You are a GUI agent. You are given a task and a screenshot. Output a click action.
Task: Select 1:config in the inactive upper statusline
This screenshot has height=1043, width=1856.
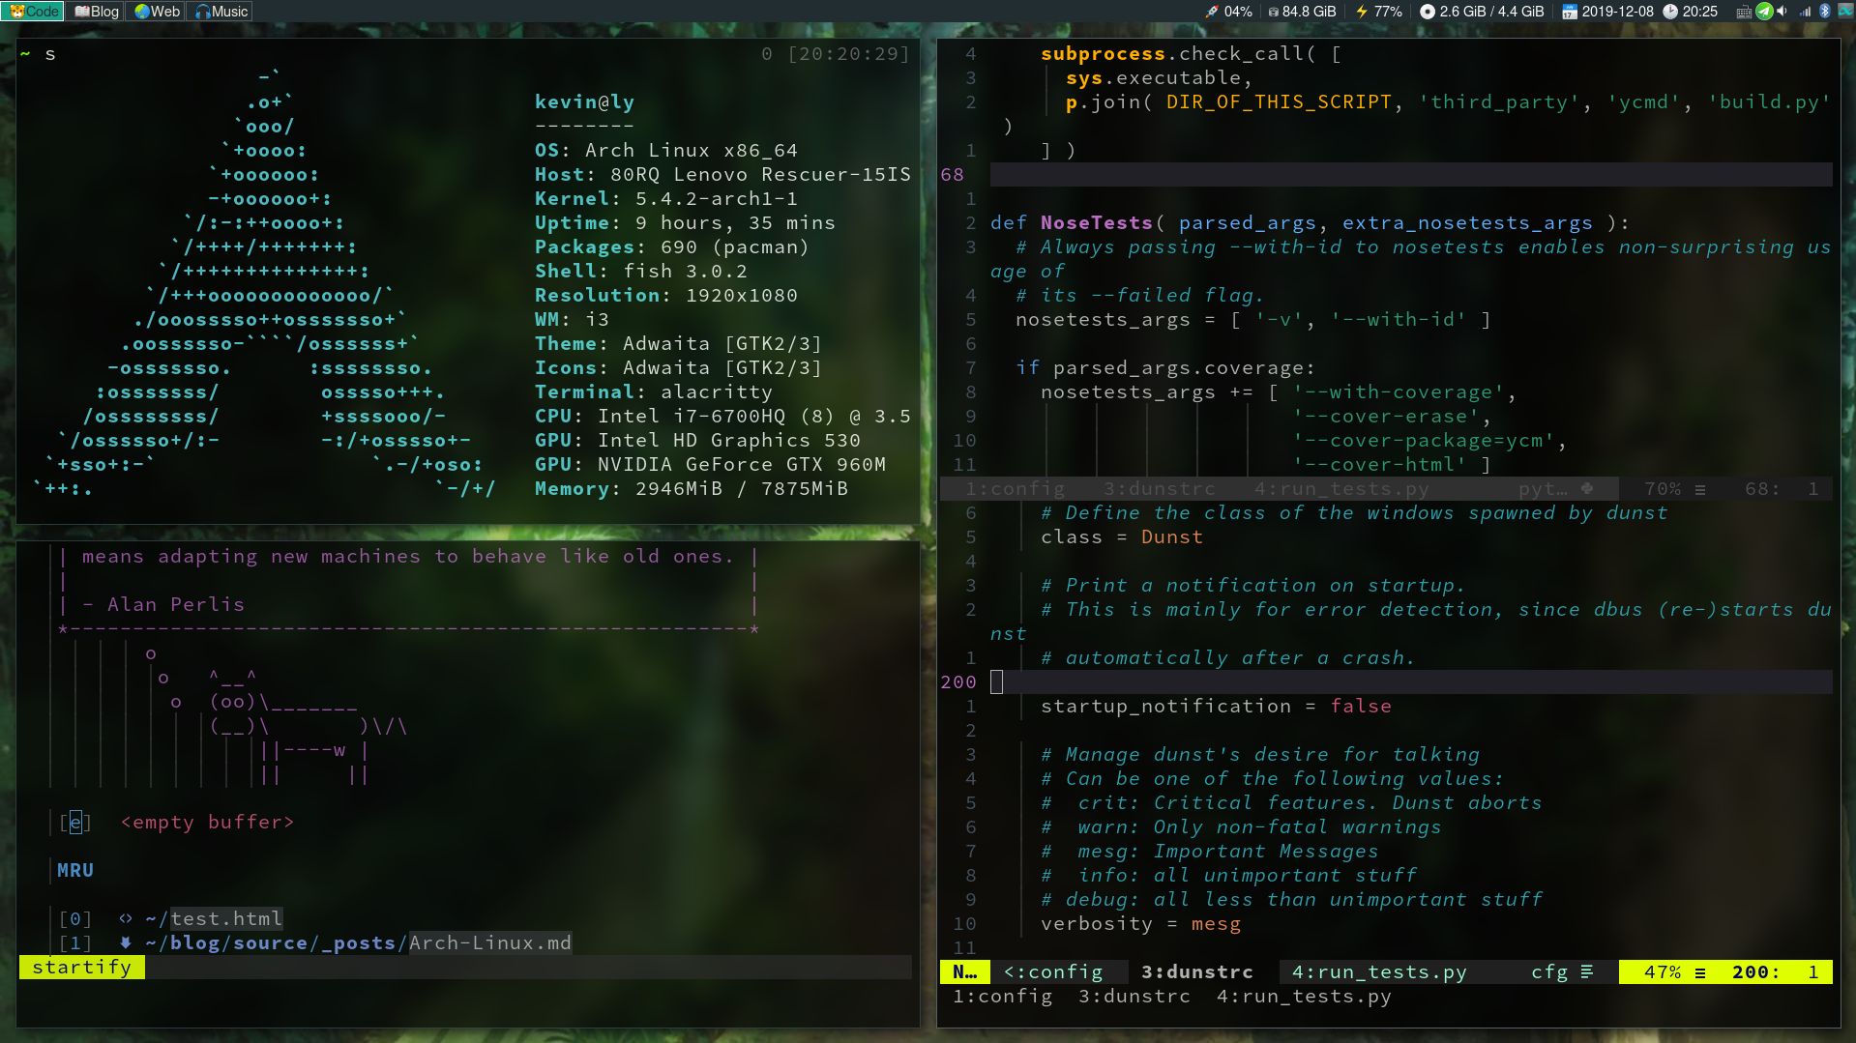pos(1015,489)
